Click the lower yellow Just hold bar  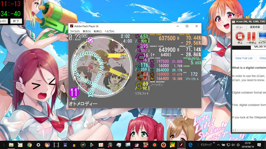[x=119, y=73]
